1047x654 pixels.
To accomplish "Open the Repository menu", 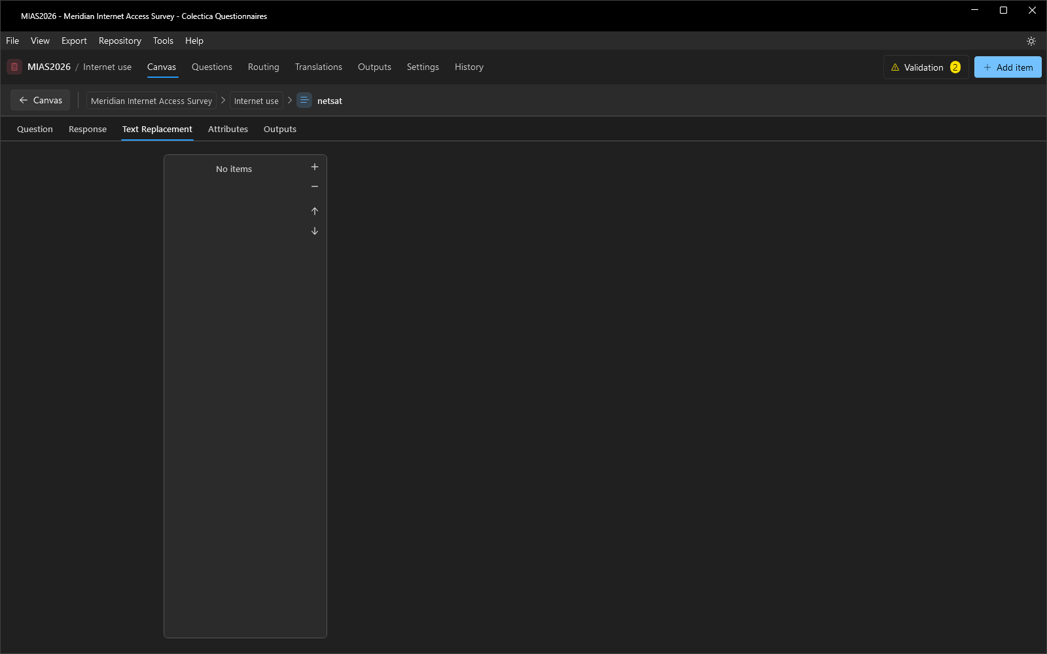I will coord(120,41).
